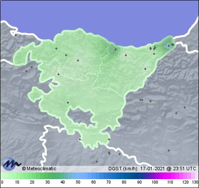Select the northwestern coastal station marker beside the white border

pos(15,35)
